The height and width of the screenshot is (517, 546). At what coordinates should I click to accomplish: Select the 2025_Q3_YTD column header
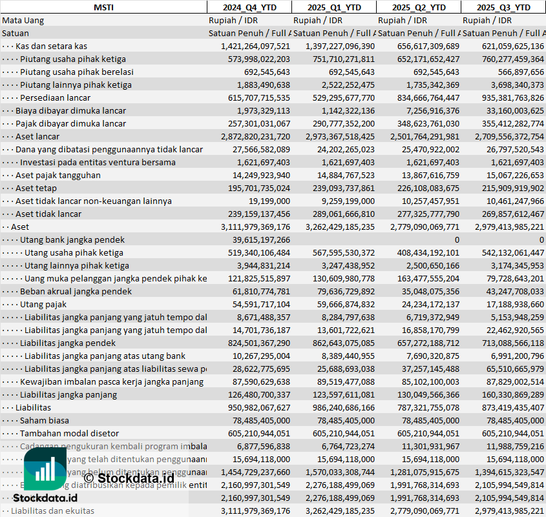(x=503, y=7)
